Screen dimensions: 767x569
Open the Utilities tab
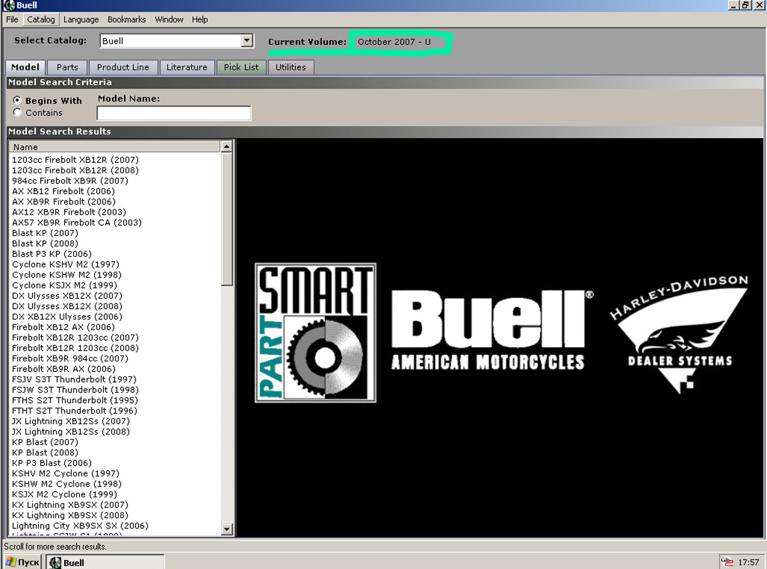(291, 67)
